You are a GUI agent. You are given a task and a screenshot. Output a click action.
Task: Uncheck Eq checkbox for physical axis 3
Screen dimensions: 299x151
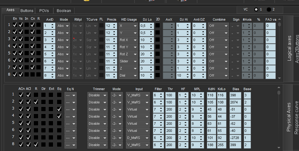pyautogui.click(x=59, y=109)
